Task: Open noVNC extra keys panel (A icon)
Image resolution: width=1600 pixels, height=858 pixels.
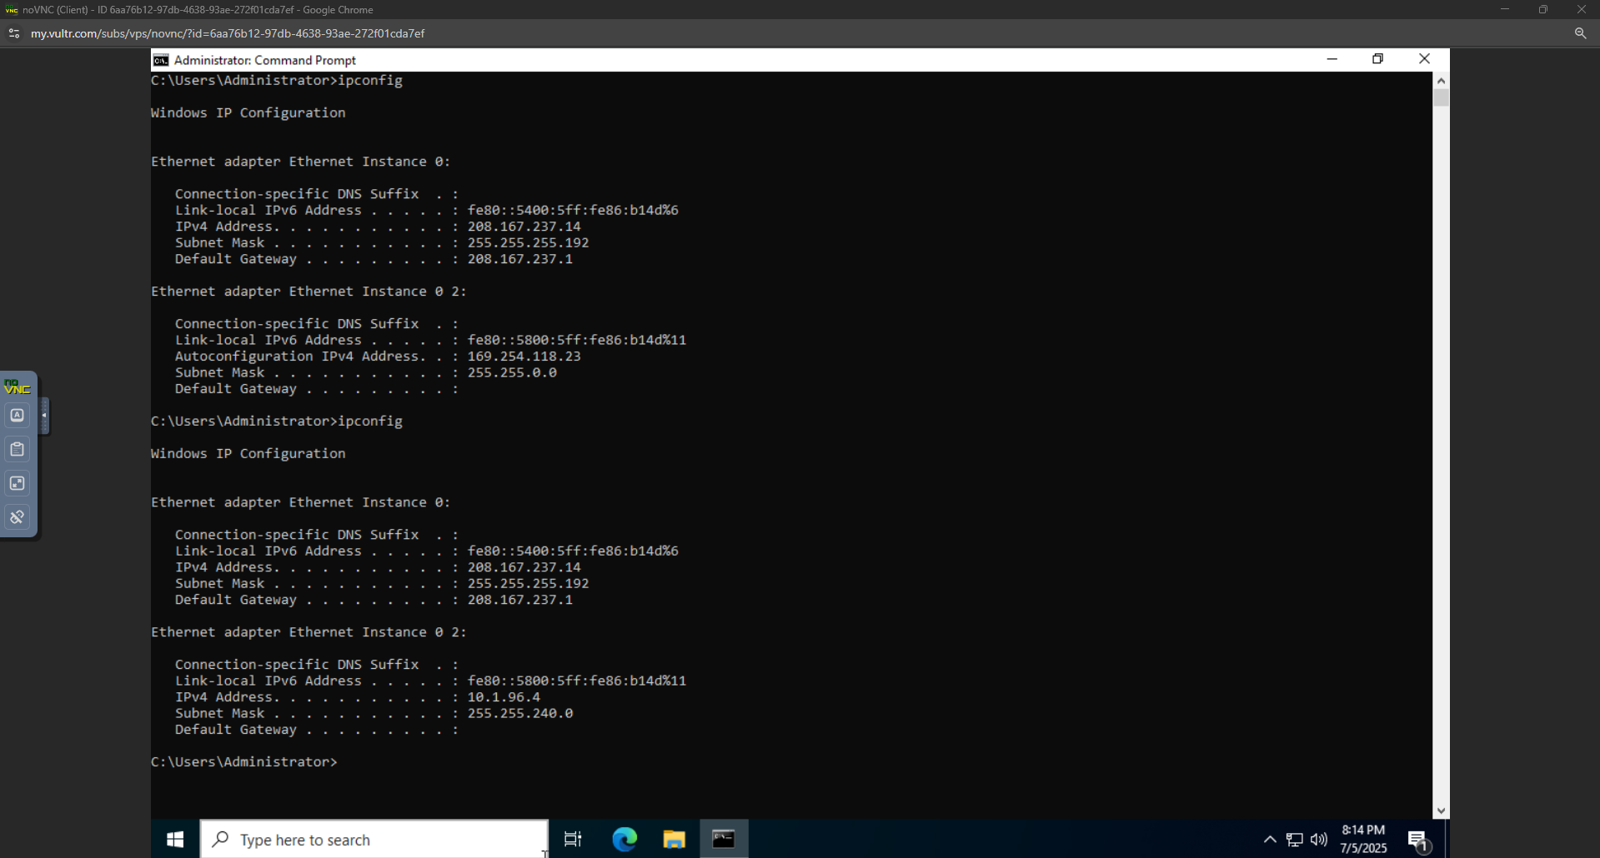Action: [x=17, y=415]
